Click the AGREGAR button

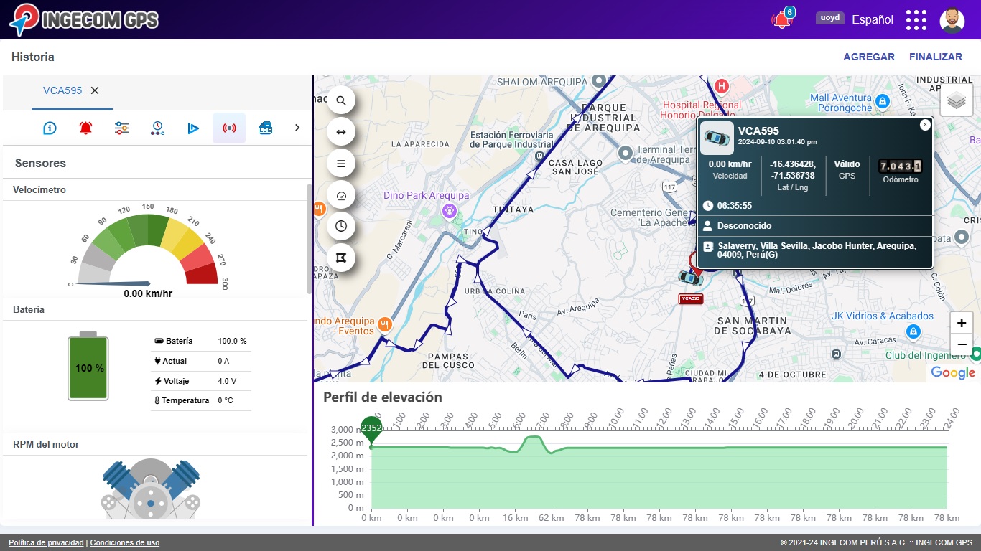click(x=868, y=57)
